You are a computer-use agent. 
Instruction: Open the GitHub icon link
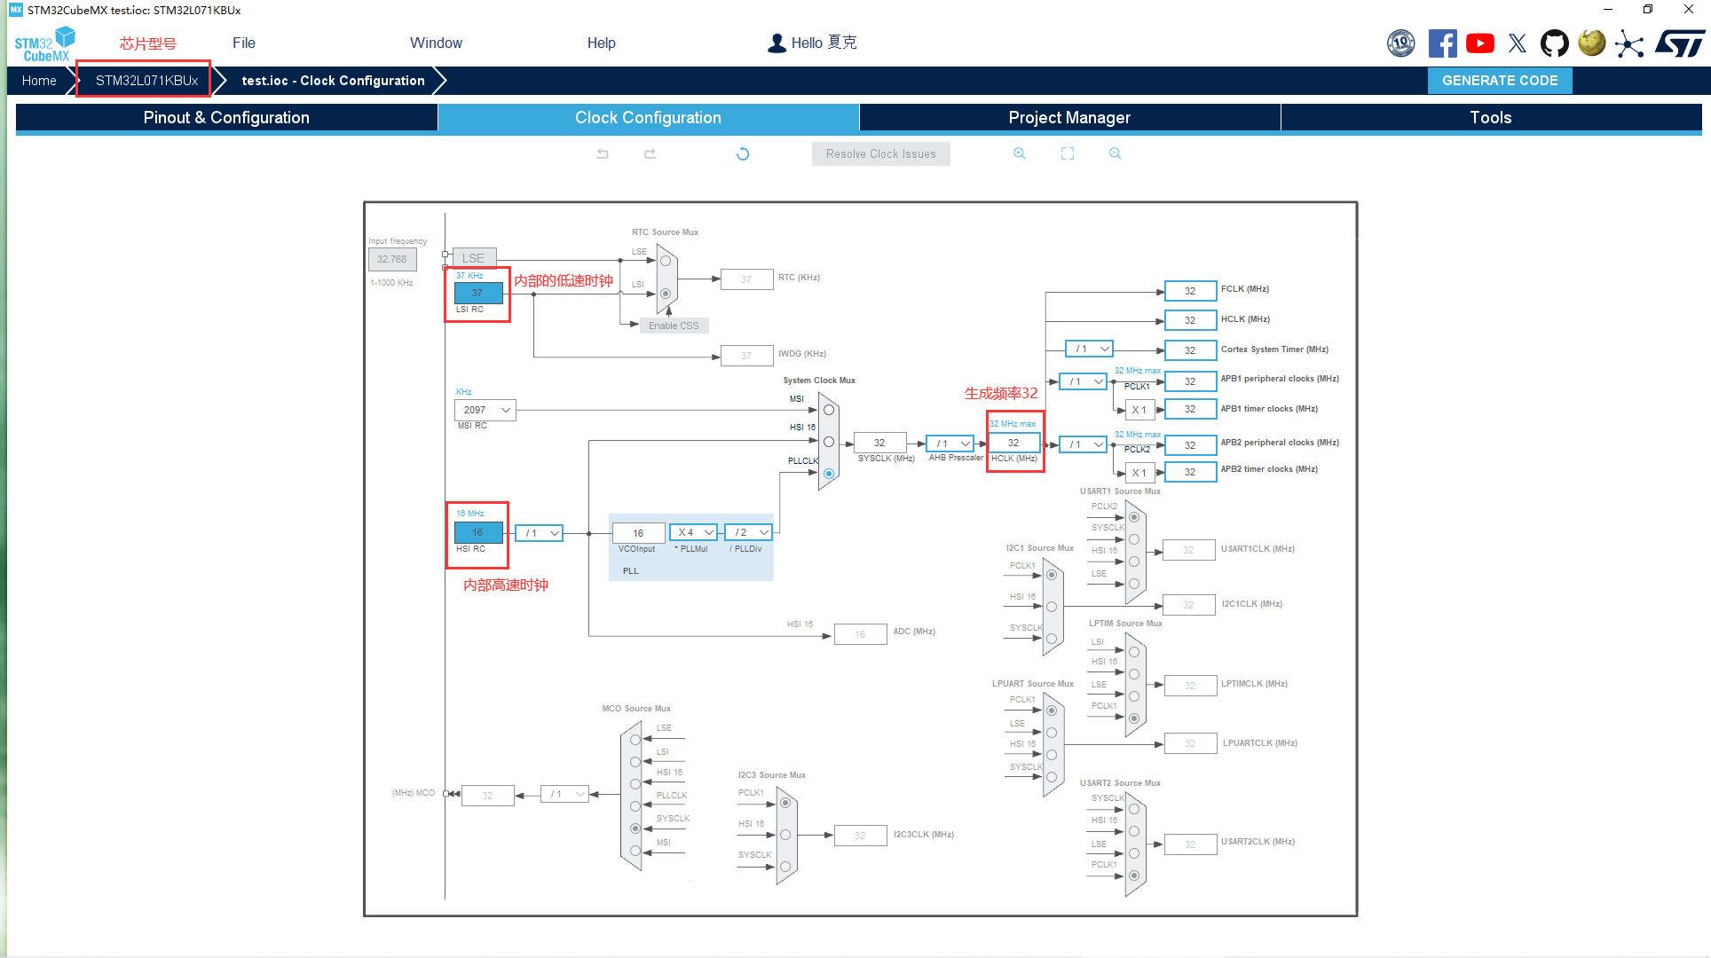(1554, 43)
